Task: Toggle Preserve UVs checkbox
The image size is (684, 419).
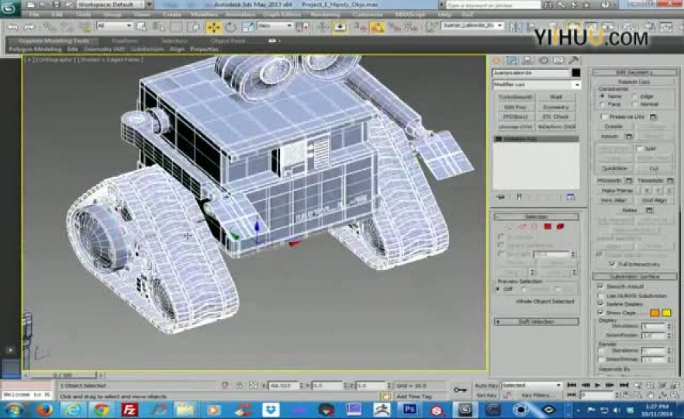Action: [604, 117]
